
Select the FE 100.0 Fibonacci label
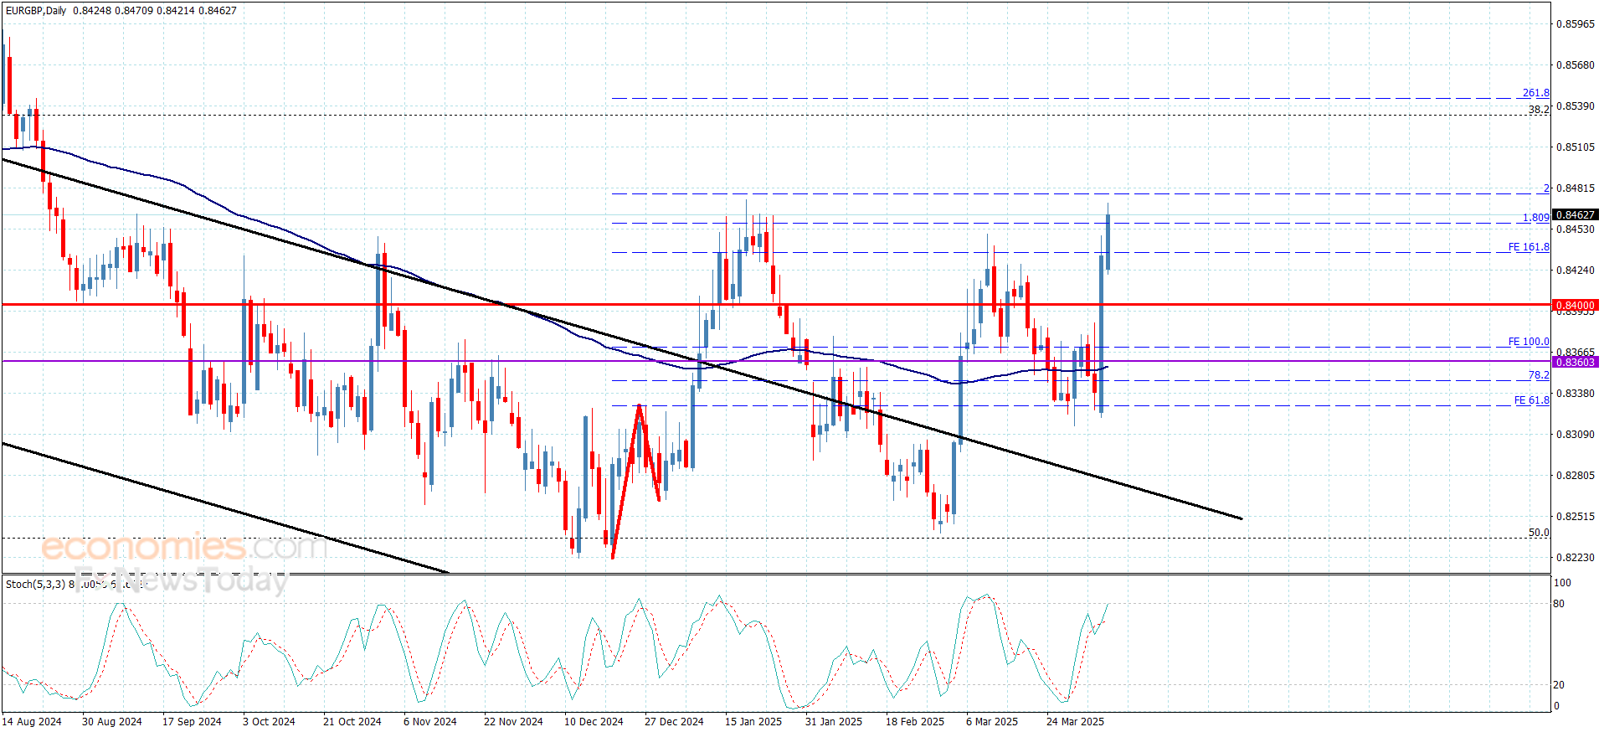coord(1529,342)
